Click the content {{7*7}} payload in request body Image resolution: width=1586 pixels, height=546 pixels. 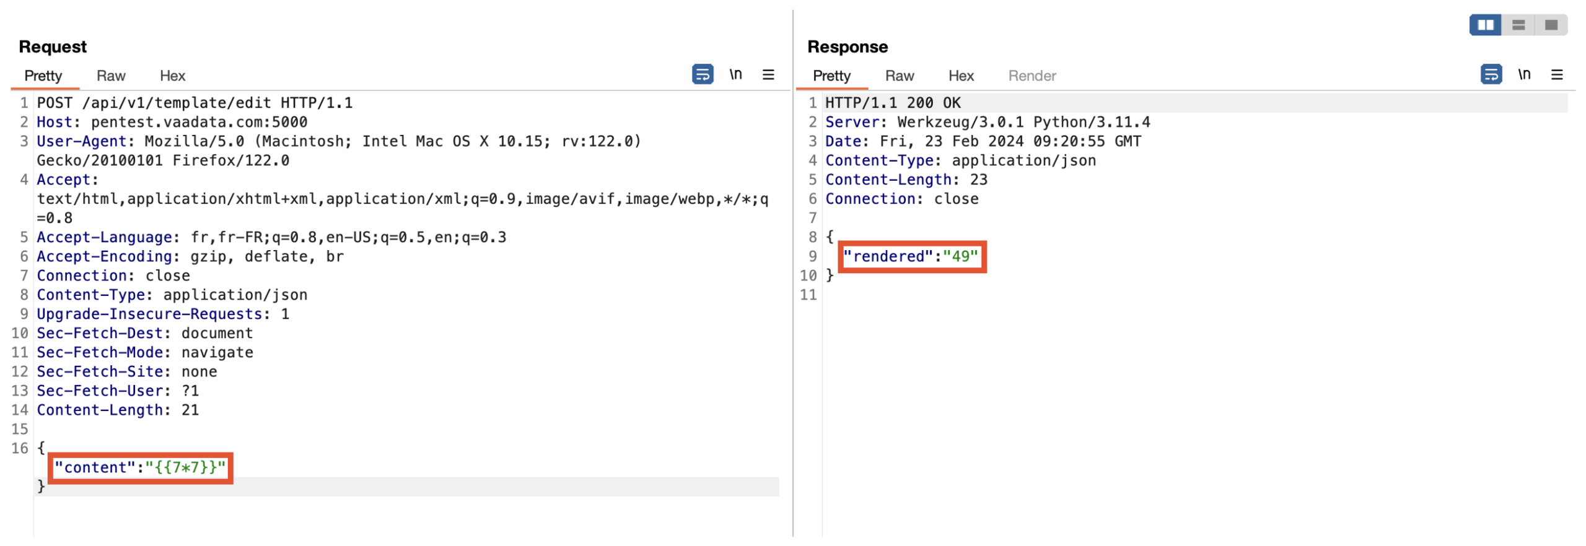click(x=140, y=467)
